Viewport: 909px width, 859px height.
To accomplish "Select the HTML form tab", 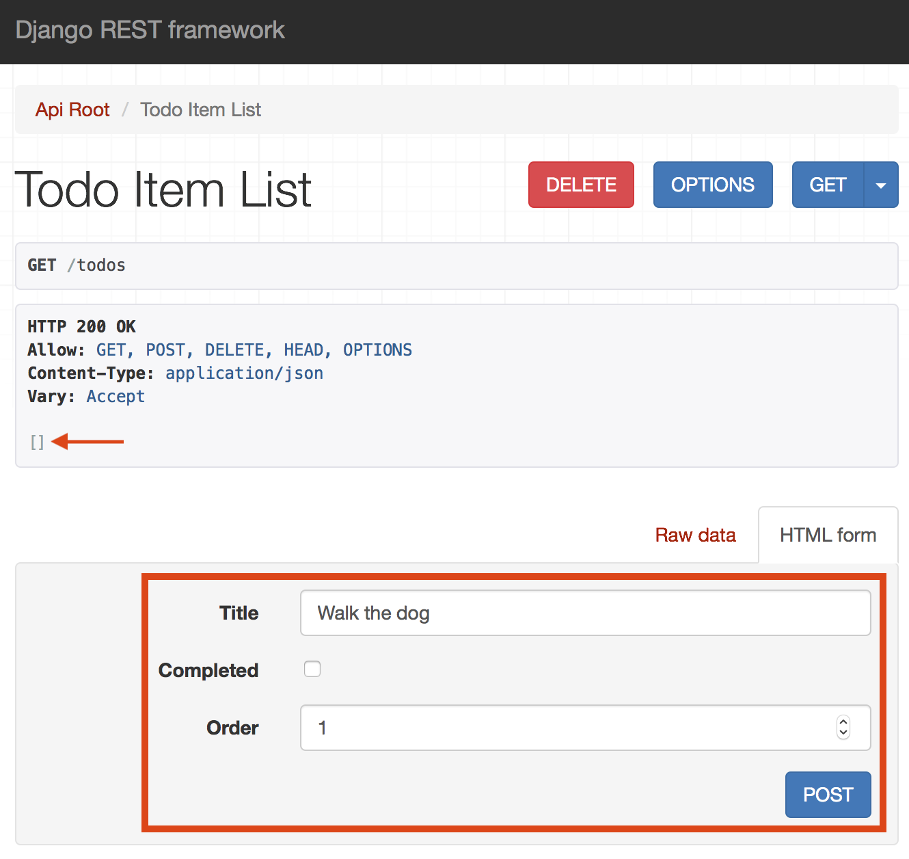I will click(x=828, y=535).
